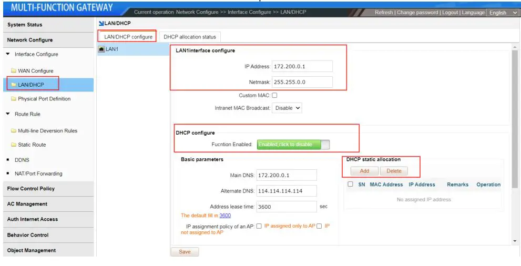
Task: Click the MAC Address column header
Action: coord(386,185)
